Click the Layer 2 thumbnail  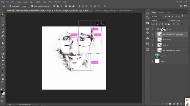(157, 56)
